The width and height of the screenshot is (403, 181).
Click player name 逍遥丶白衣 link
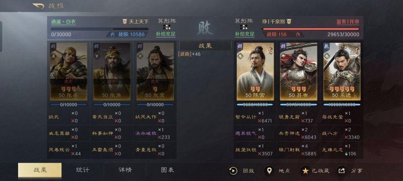click(x=63, y=22)
